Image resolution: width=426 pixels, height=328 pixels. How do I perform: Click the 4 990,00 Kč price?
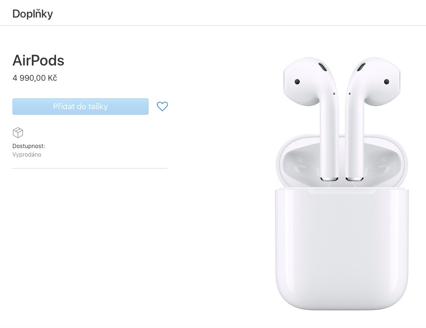[35, 78]
